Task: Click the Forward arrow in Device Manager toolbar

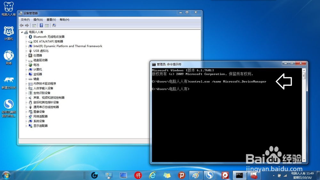Action: [x=27, y=25]
